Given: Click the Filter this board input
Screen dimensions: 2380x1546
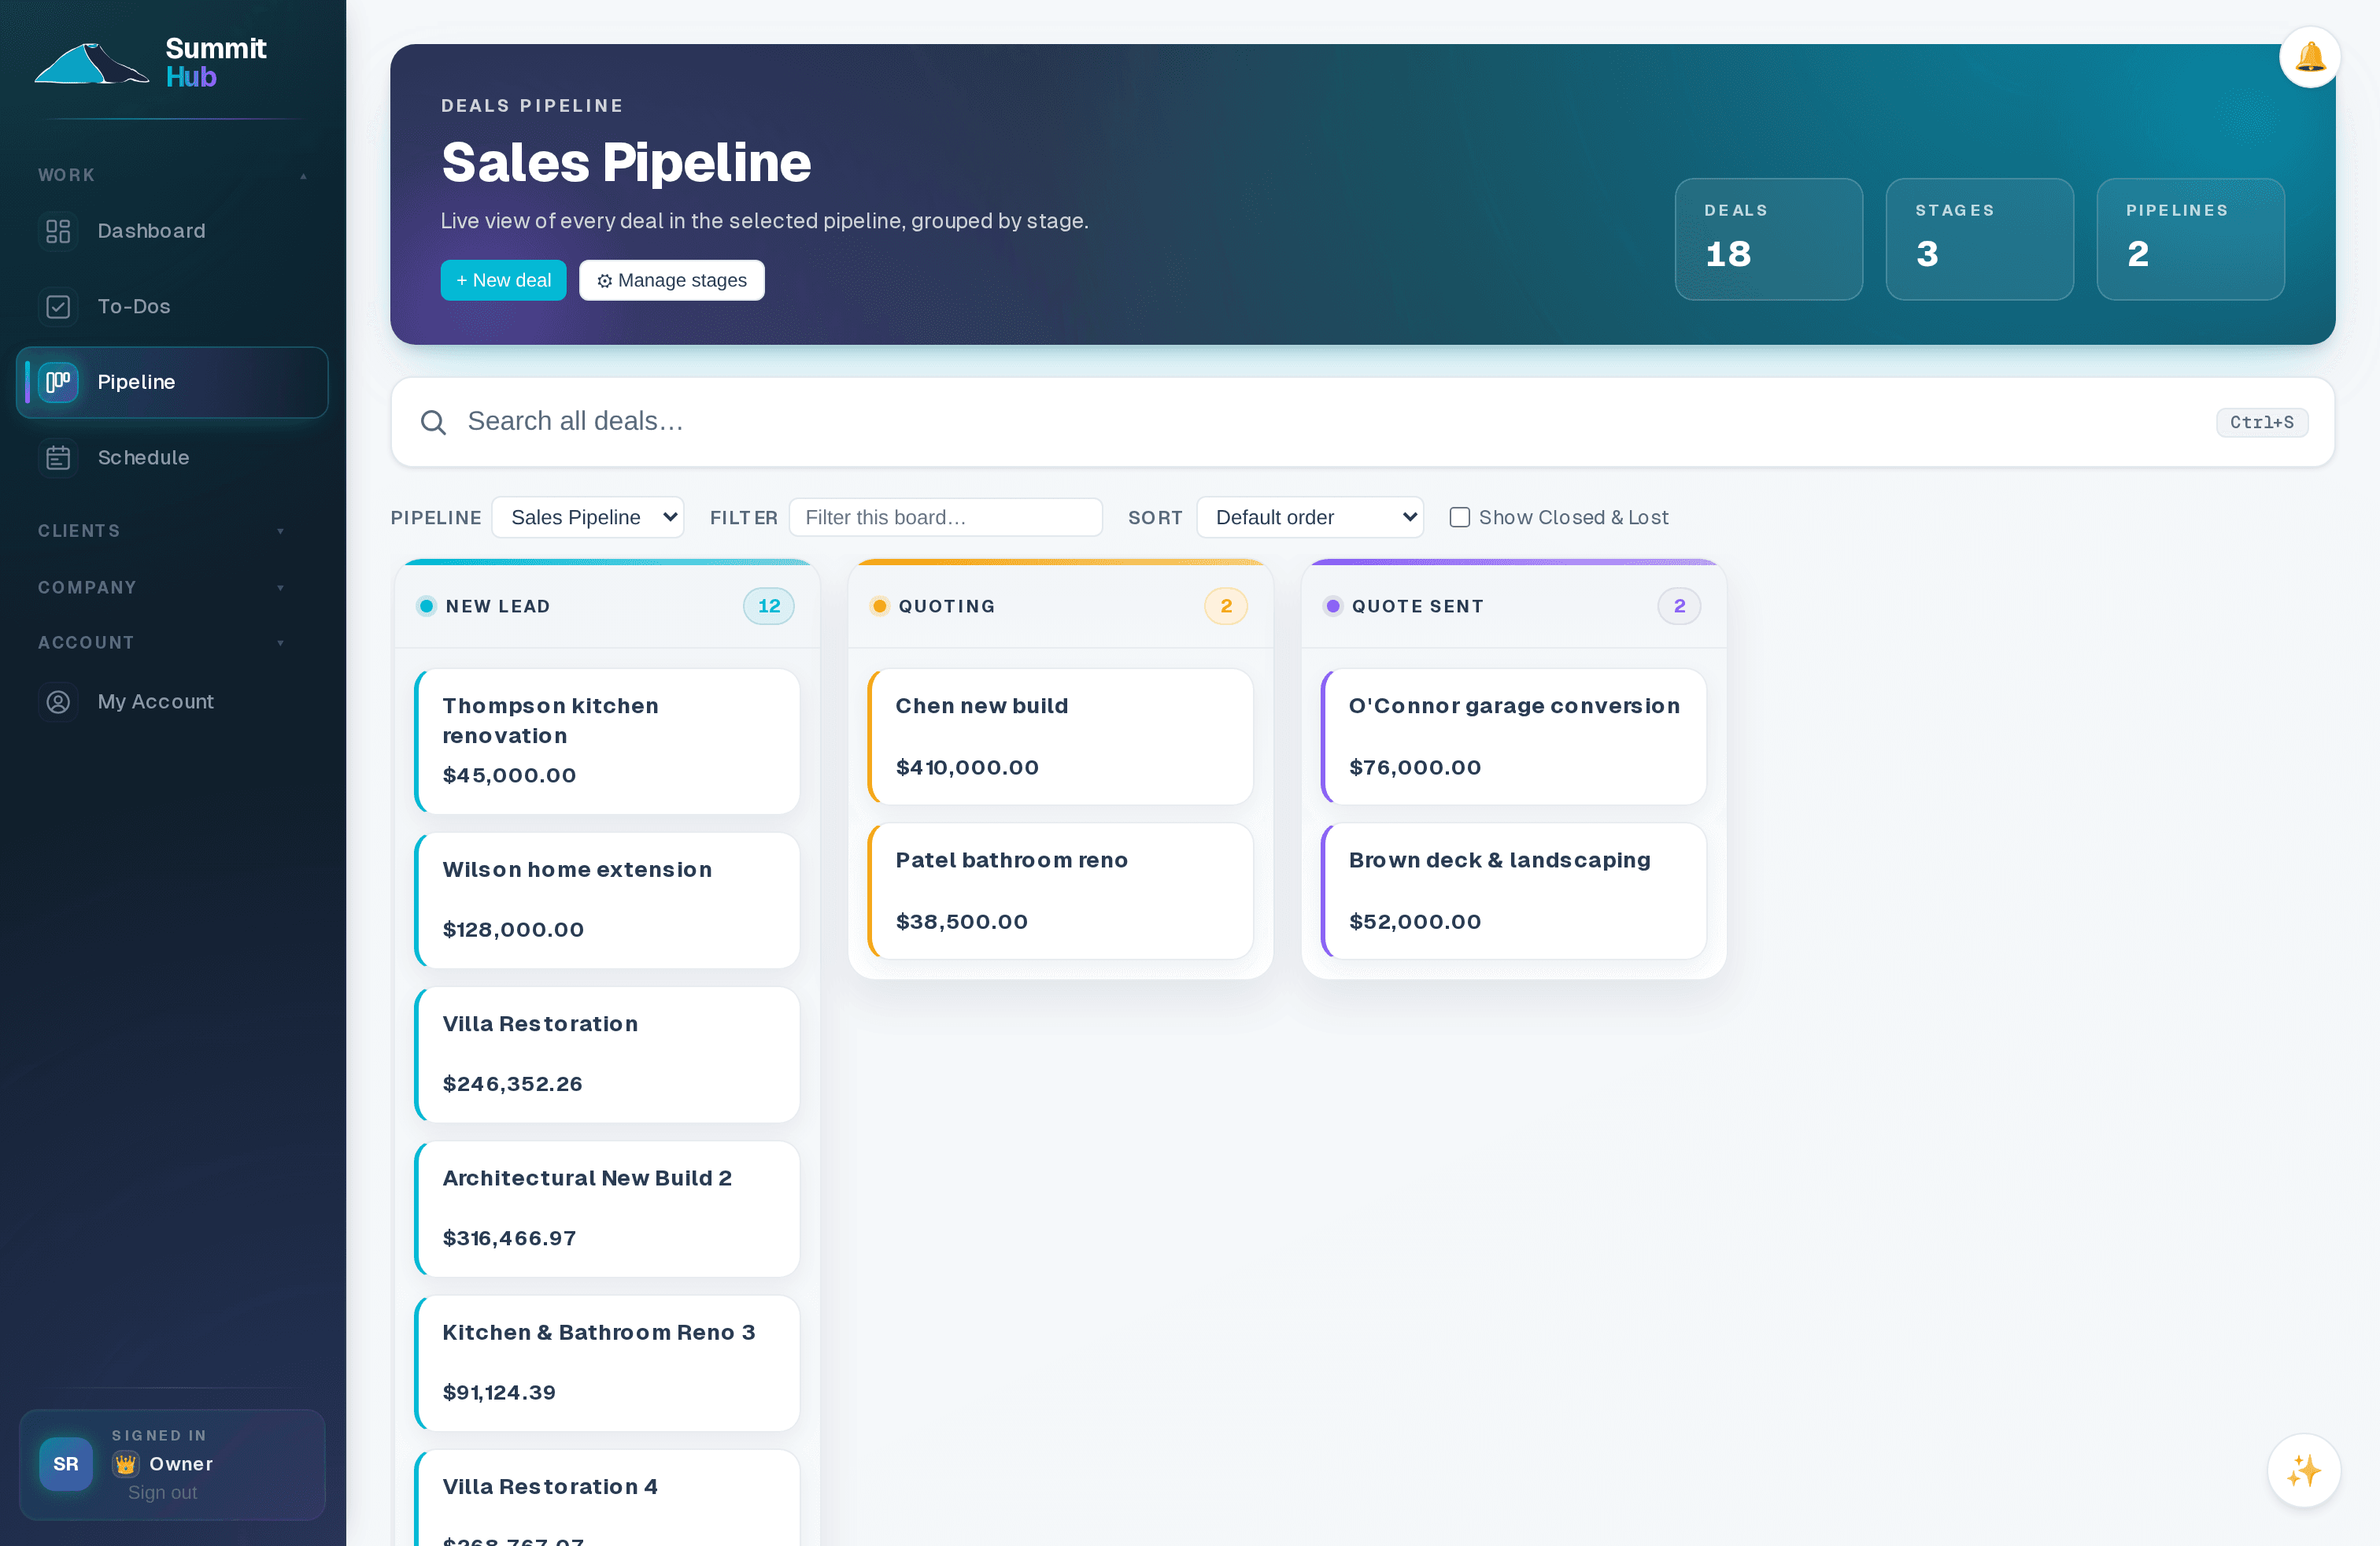Looking at the screenshot, I should (945, 517).
